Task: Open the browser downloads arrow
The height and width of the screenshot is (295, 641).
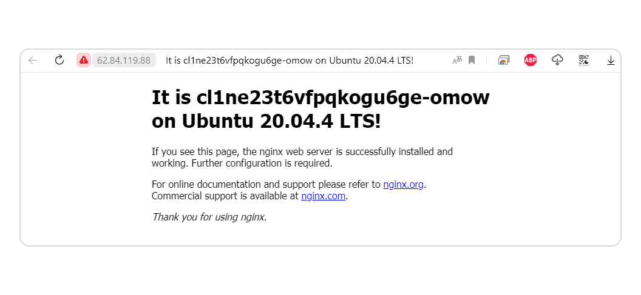Action: [611, 61]
